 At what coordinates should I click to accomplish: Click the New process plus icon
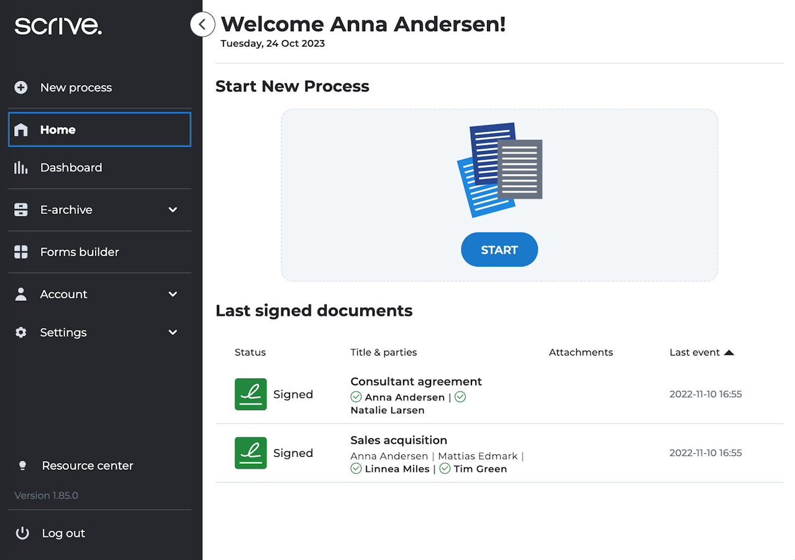pos(21,88)
